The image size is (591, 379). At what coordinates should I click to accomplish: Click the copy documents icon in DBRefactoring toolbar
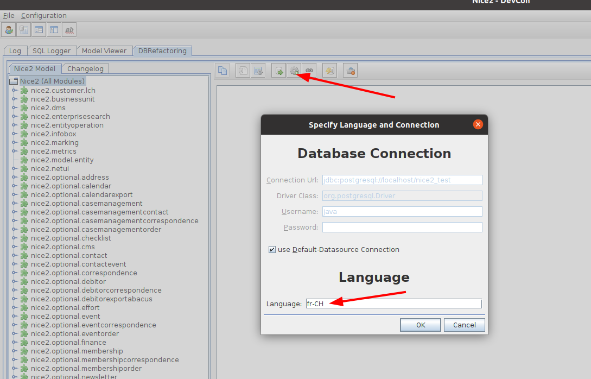223,71
